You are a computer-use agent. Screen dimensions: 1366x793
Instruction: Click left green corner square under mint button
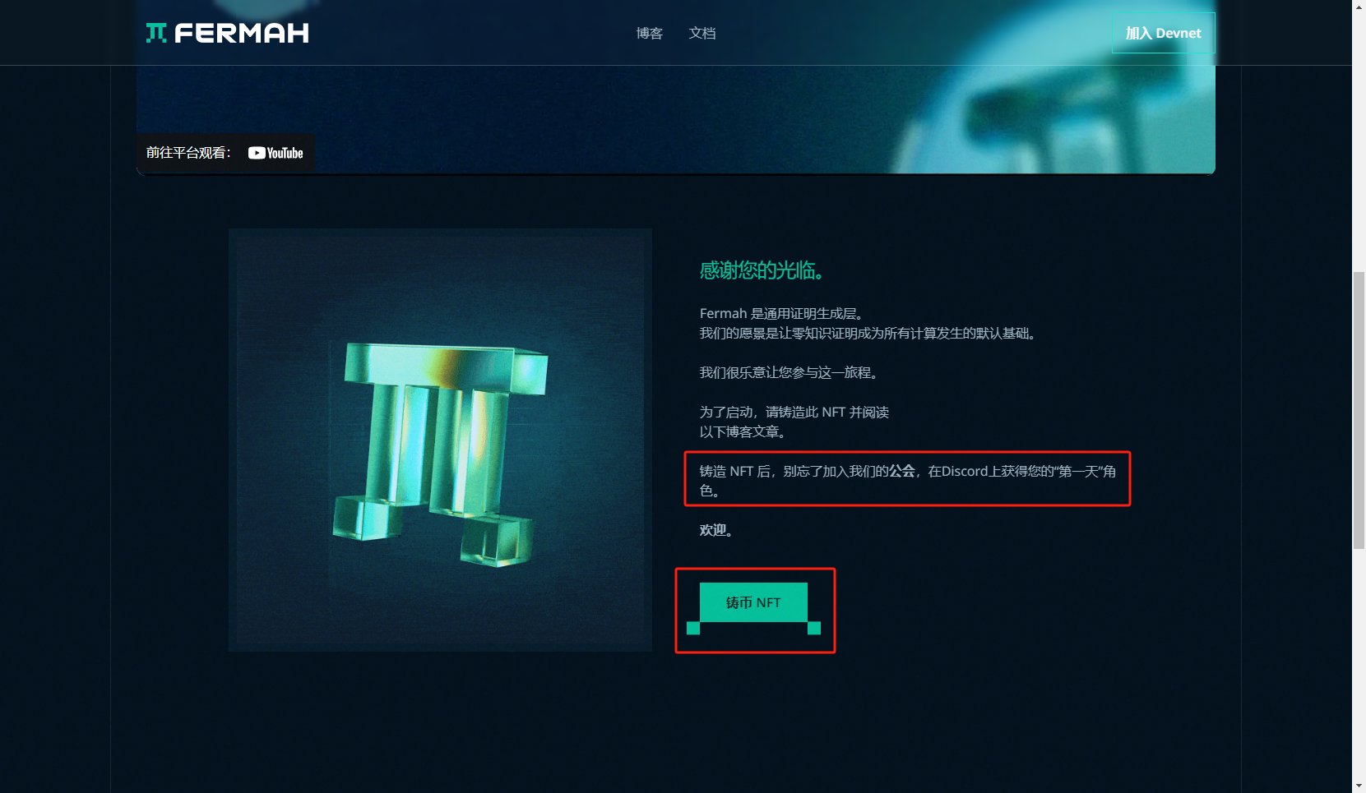click(693, 629)
